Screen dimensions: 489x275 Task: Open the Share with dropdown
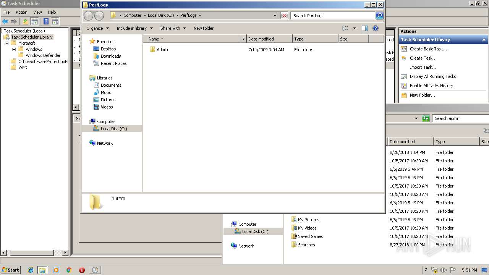[173, 28]
